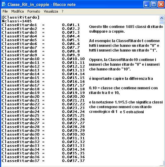Click the vertical scrollbar track below thumb
This screenshot has height=167, width=165.
pos(162,92)
